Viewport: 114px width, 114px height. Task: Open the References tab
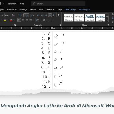point(12,9)
